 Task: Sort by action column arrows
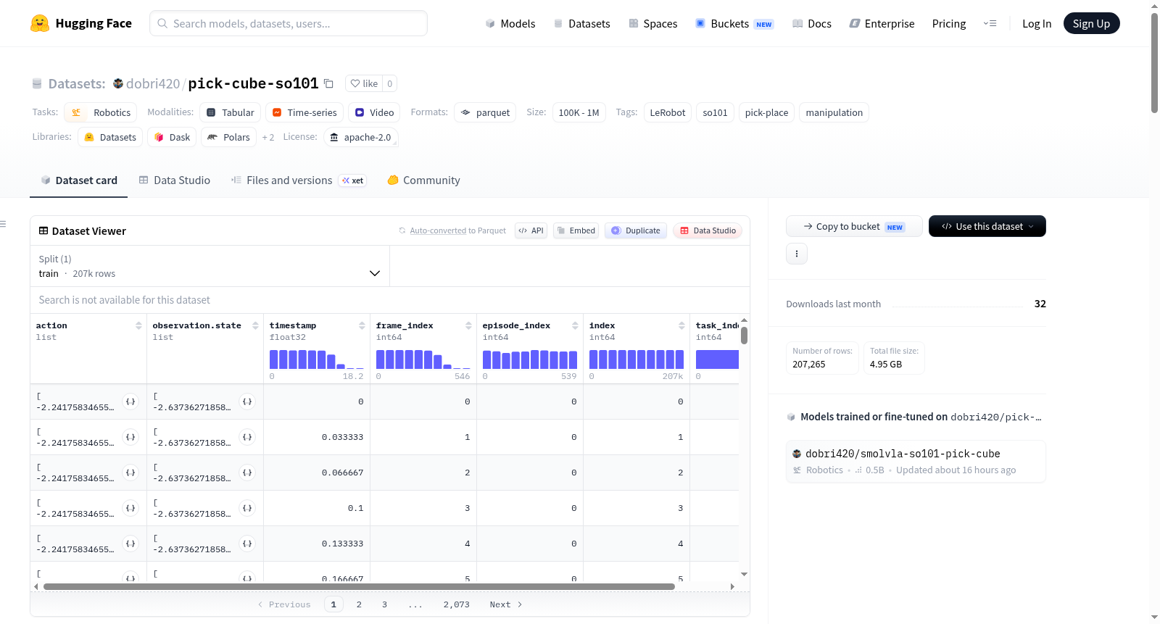coord(138,326)
